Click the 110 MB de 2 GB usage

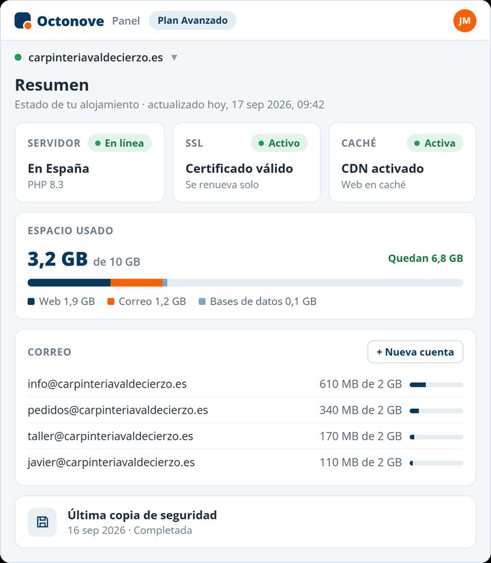coord(361,463)
